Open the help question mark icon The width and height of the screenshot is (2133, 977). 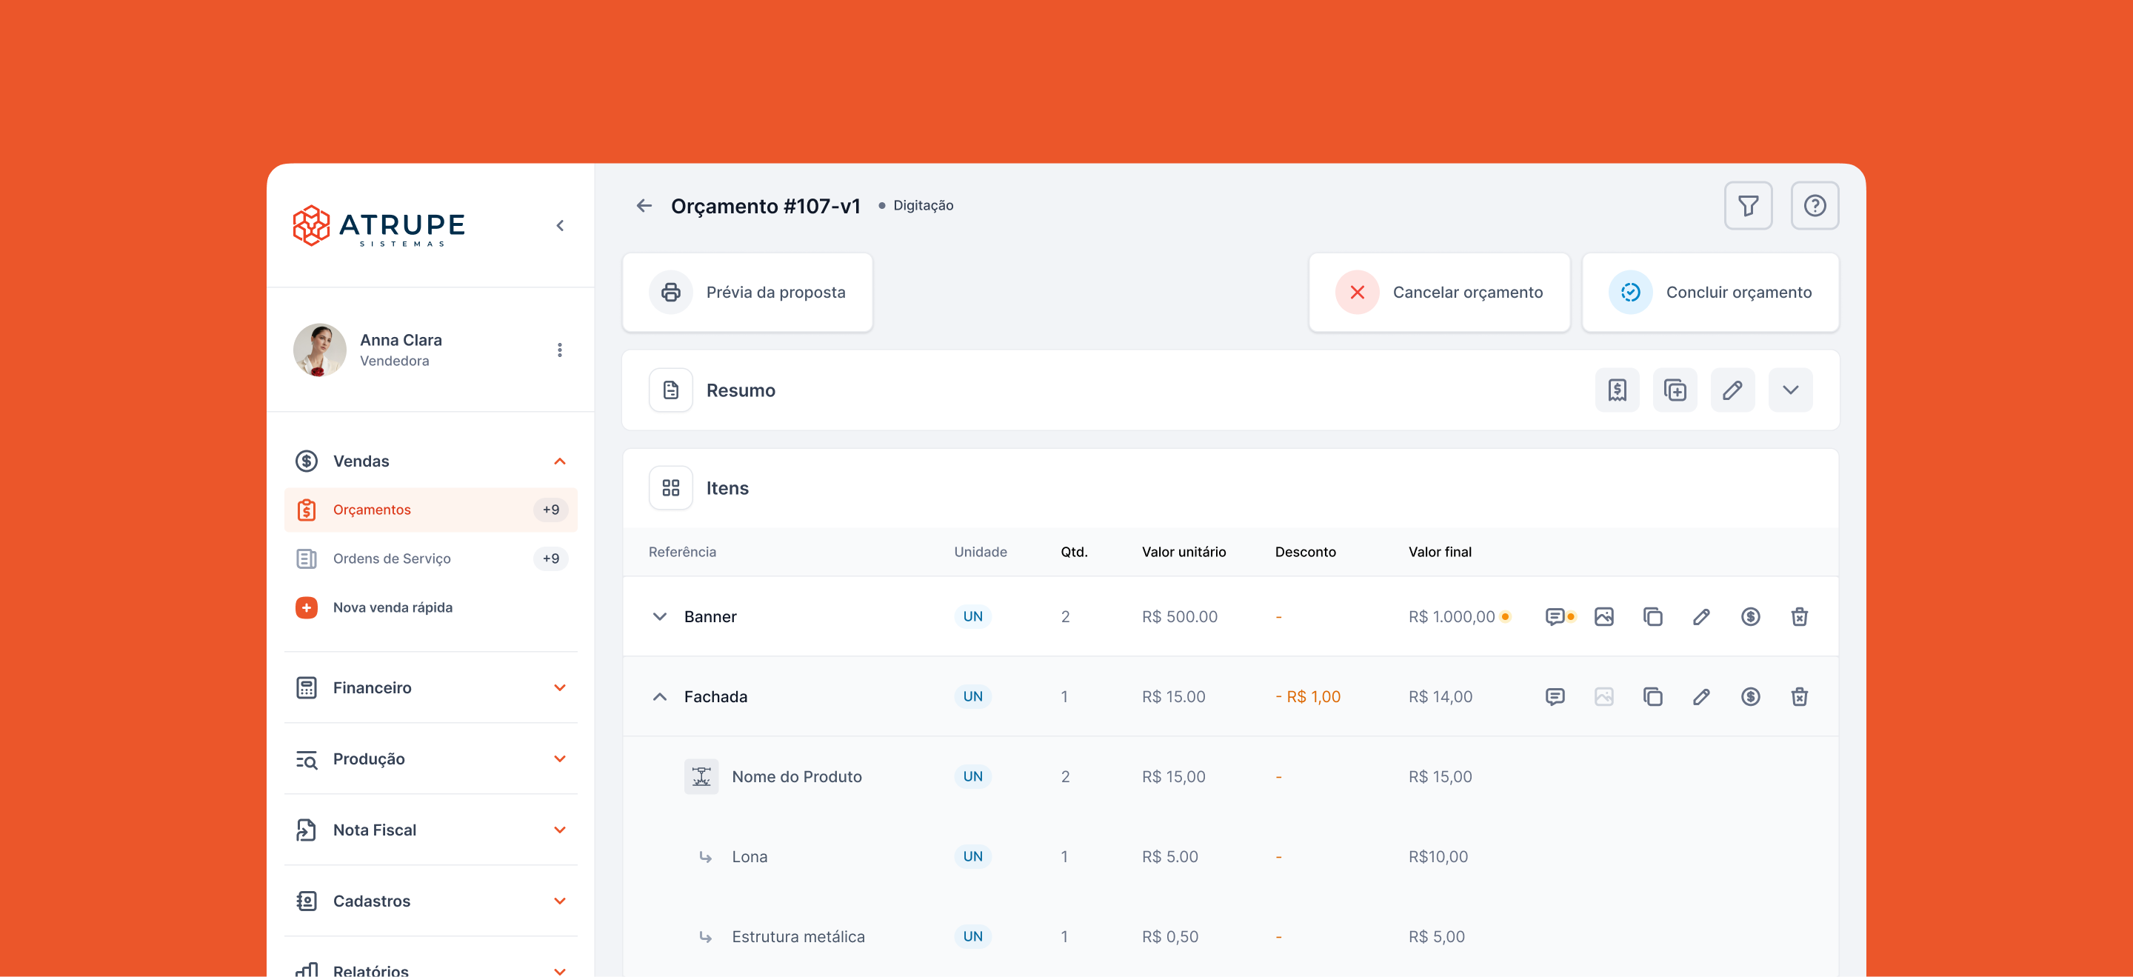click(1815, 205)
